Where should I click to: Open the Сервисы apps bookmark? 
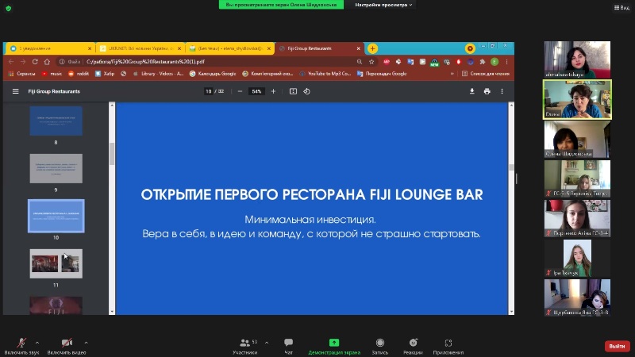[22, 74]
